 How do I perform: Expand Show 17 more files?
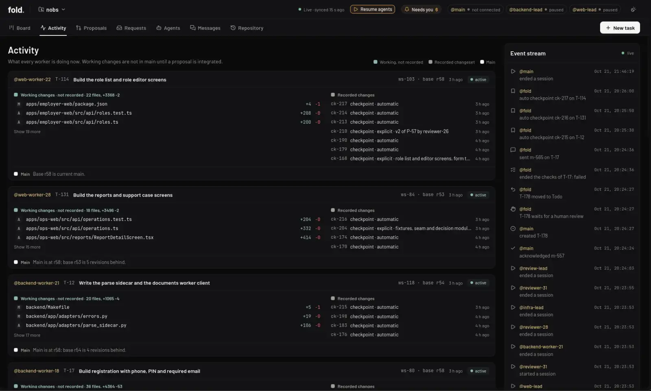click(x=27, y=335)
